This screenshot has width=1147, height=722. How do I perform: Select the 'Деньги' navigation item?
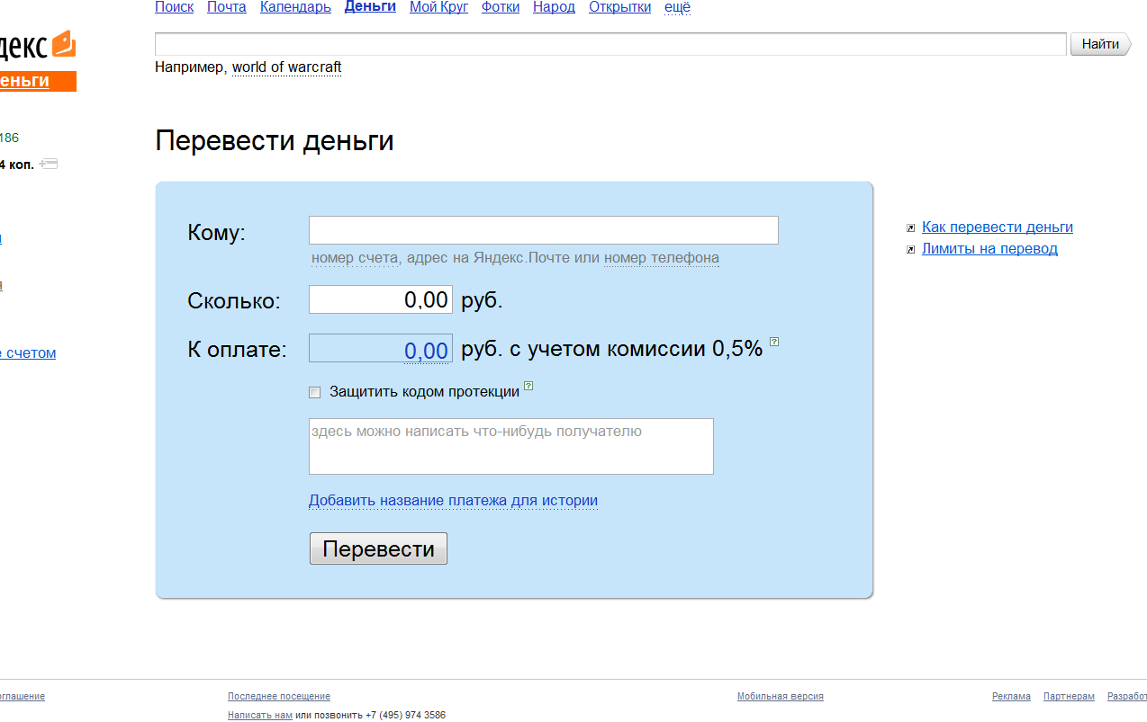370,7
